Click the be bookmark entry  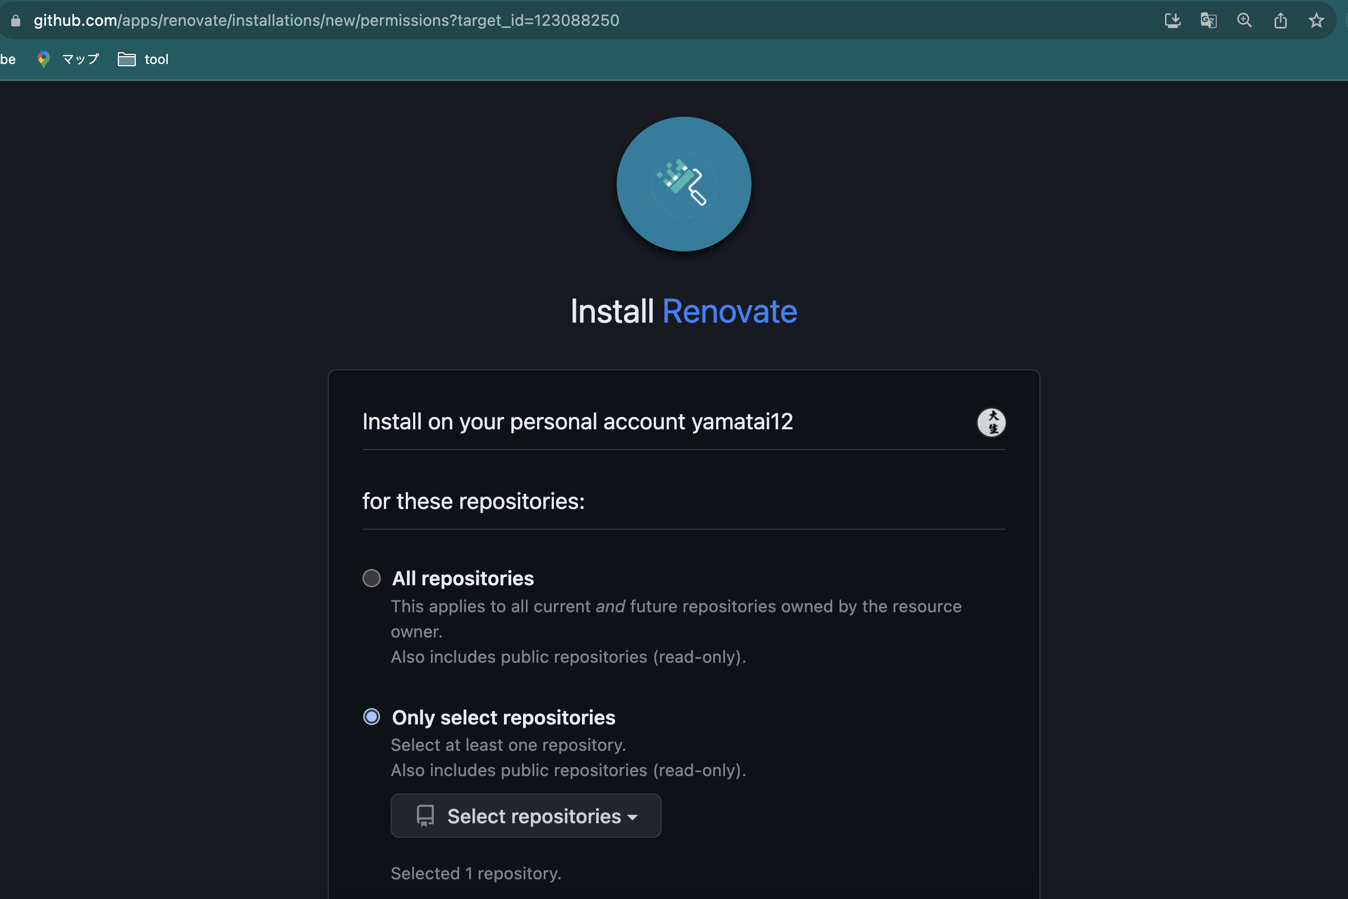8,58
